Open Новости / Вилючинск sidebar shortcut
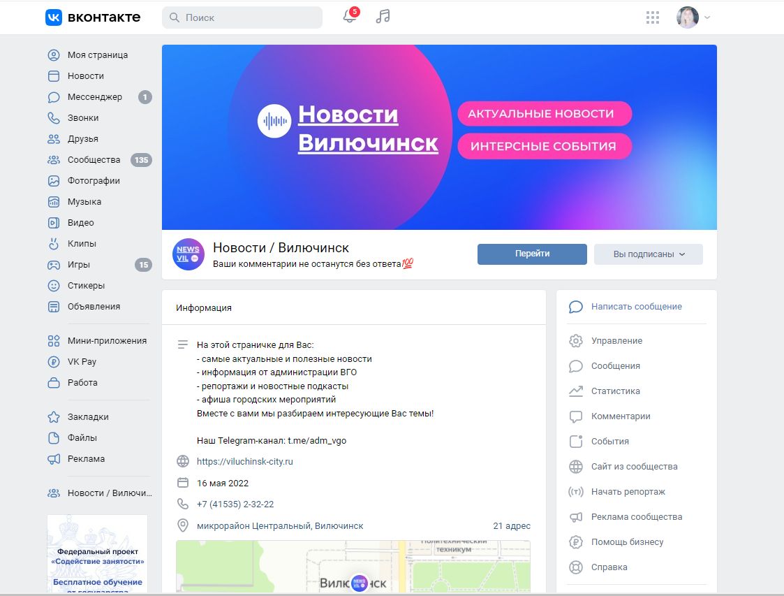 pos(99,493)
